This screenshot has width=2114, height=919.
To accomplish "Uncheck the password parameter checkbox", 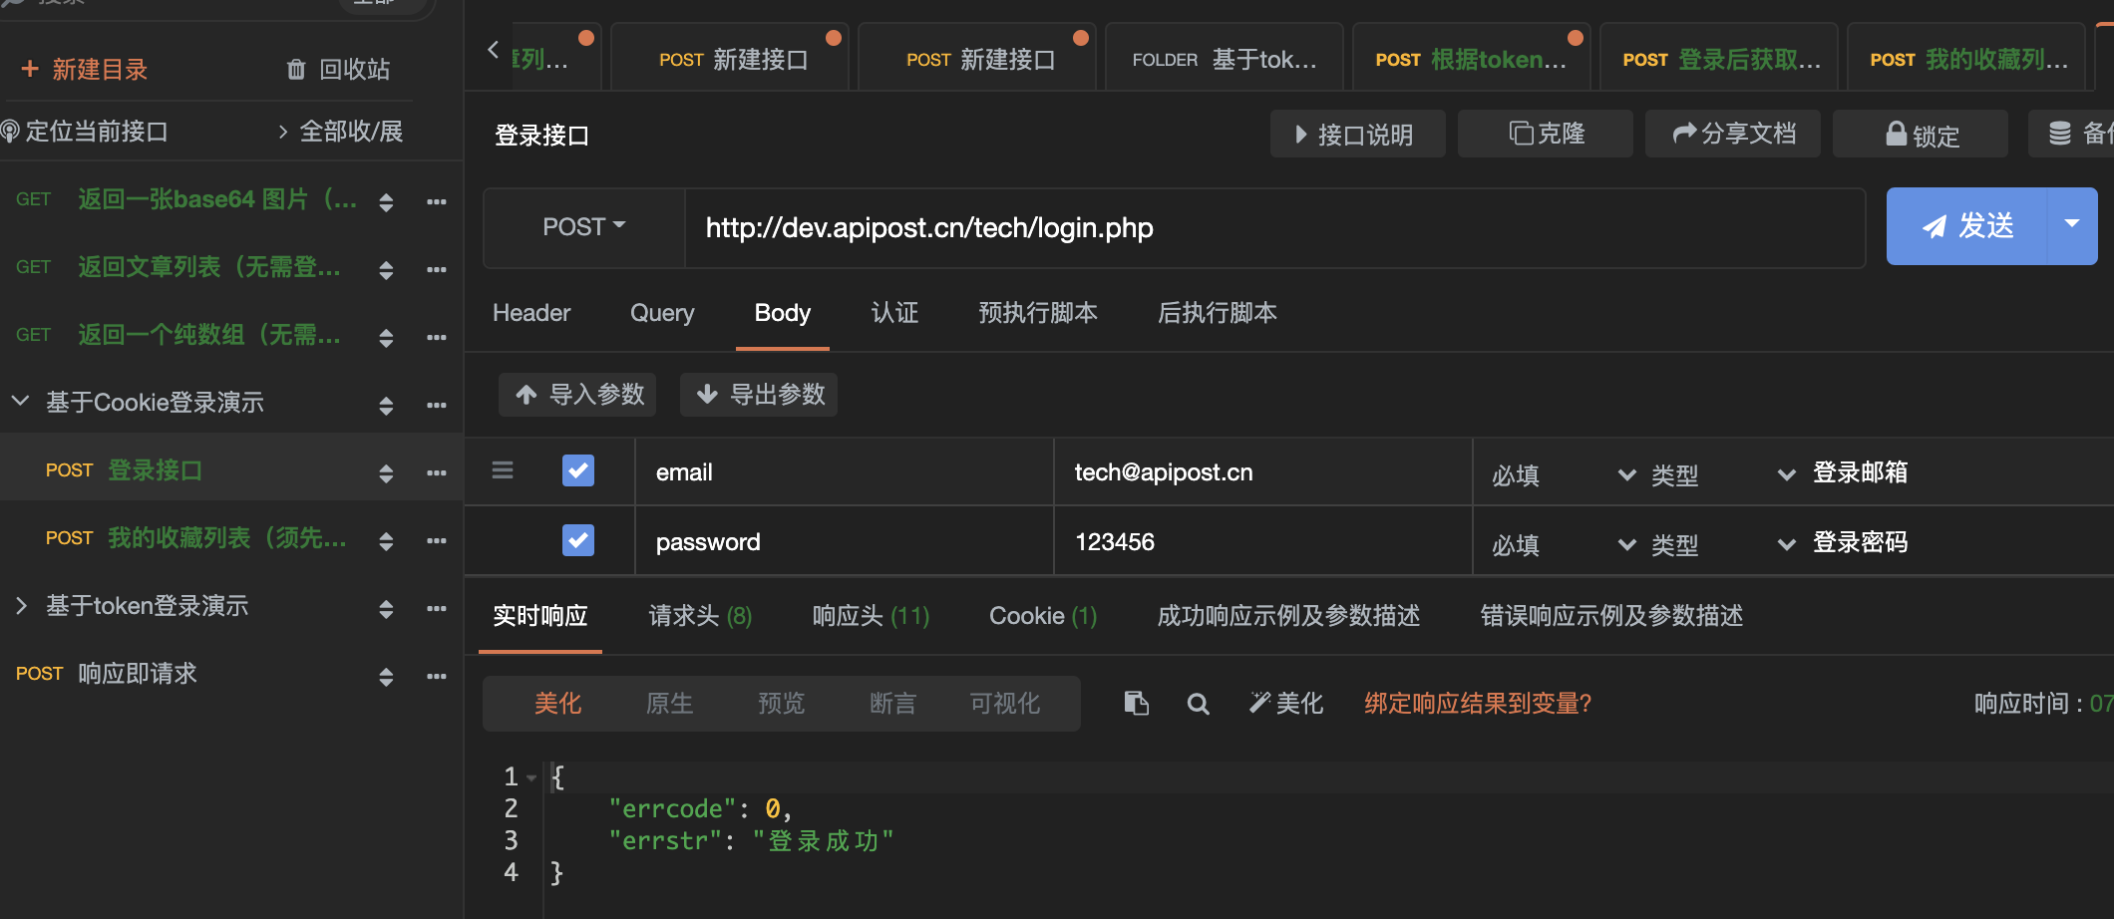I will pos(578,540).
